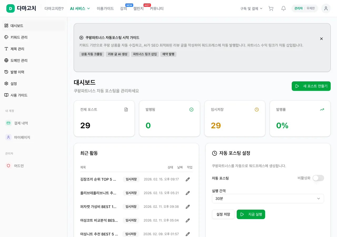Click the 설정 저장 button
337x237 pixels.
tap(223, 214)
